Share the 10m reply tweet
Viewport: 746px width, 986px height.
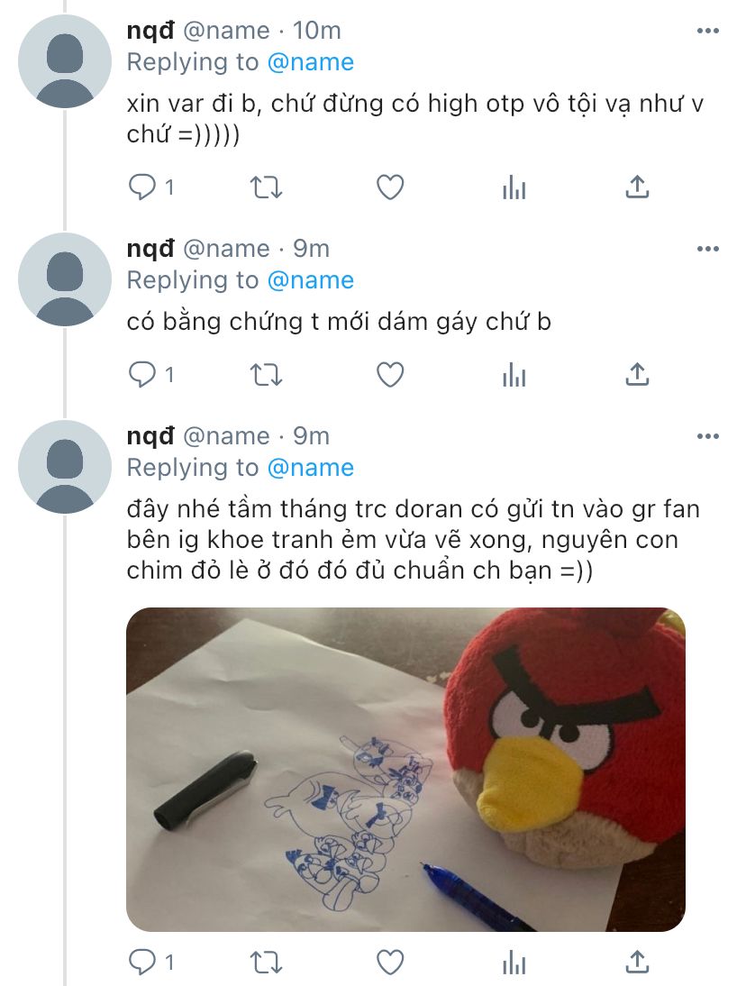click(637, 187)
